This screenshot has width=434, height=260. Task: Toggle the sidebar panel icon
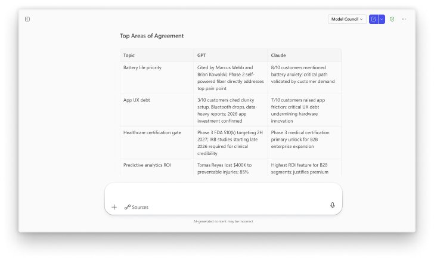[27, 19]
